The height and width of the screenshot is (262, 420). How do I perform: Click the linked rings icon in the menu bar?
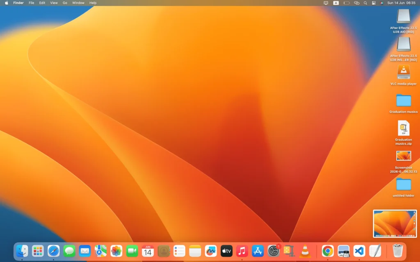356,3
